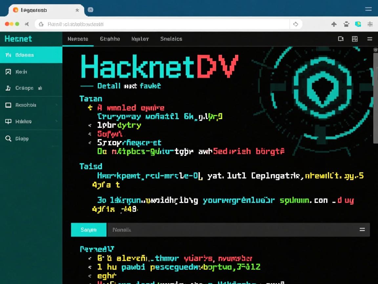Toggle the hamburger menu at top right

point(370,39)
